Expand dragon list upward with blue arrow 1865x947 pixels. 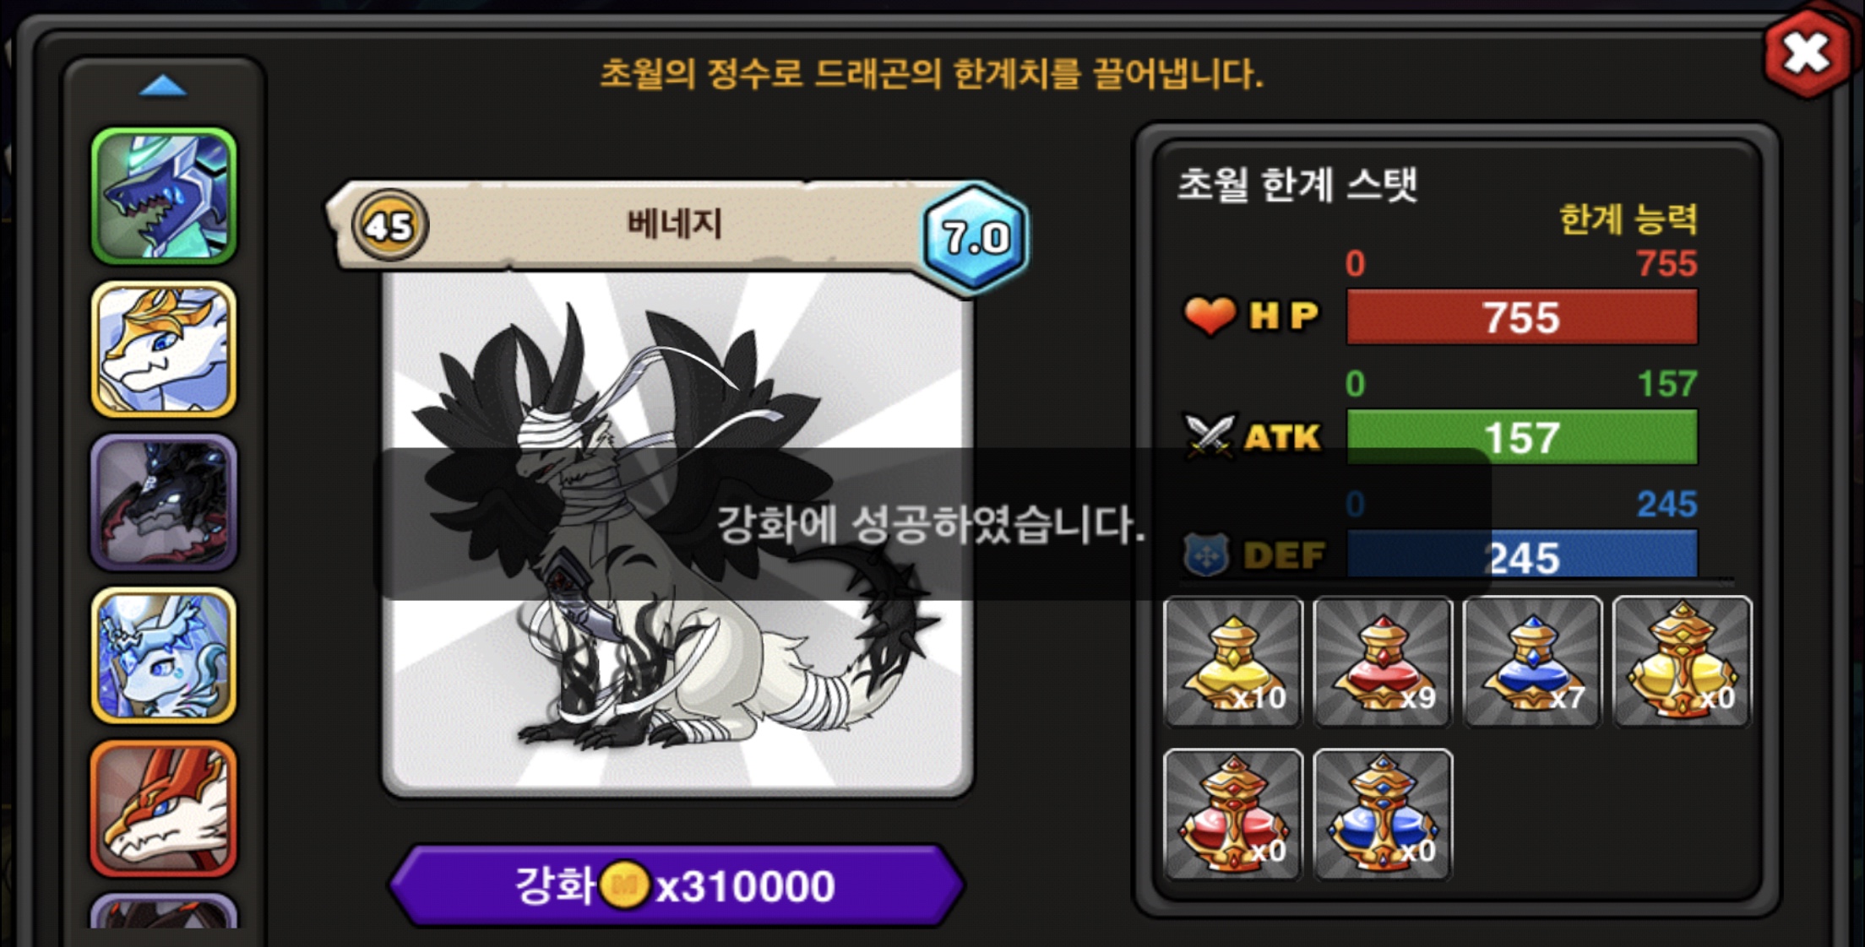tap(162, 86)
